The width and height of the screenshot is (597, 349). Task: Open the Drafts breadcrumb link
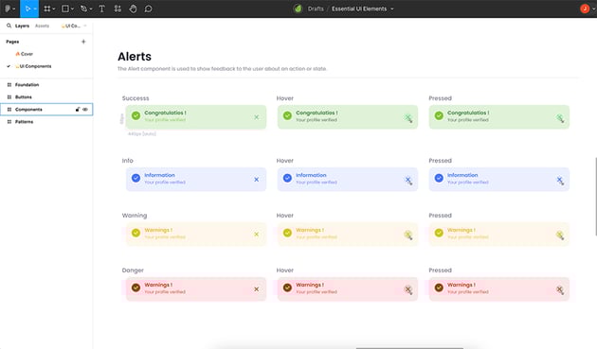316,9
